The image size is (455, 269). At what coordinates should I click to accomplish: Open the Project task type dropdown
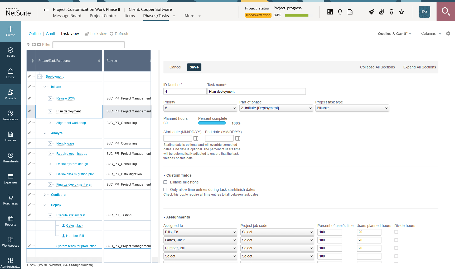352,108
